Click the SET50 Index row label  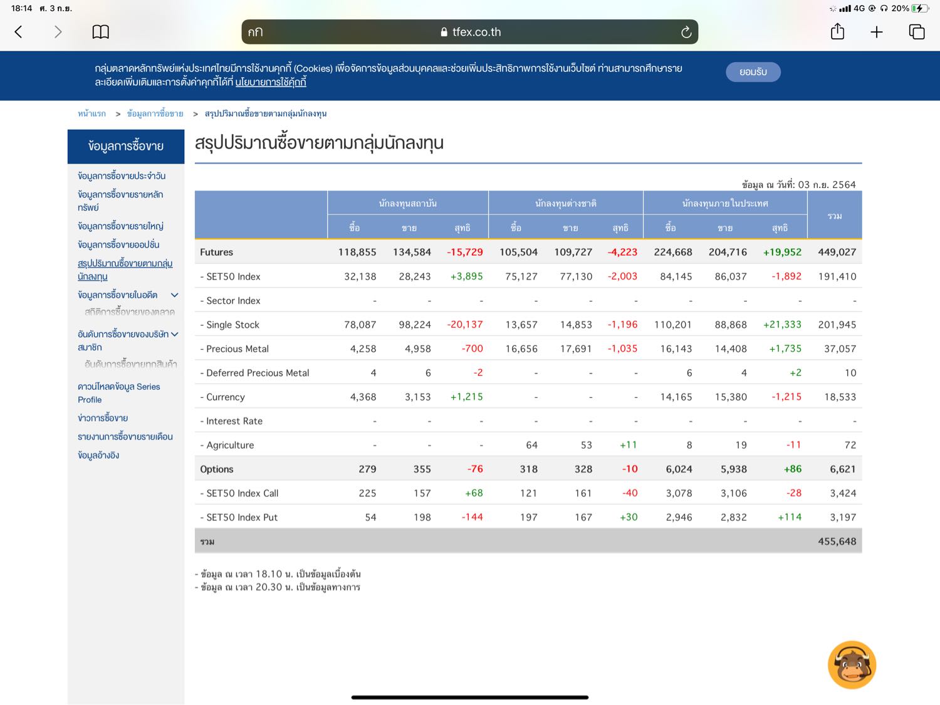point(230,276)
